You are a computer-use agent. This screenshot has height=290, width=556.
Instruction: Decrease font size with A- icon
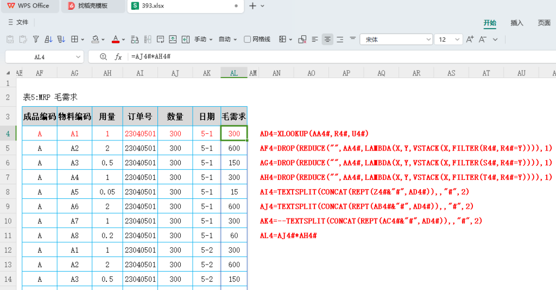tap(483, 40)
